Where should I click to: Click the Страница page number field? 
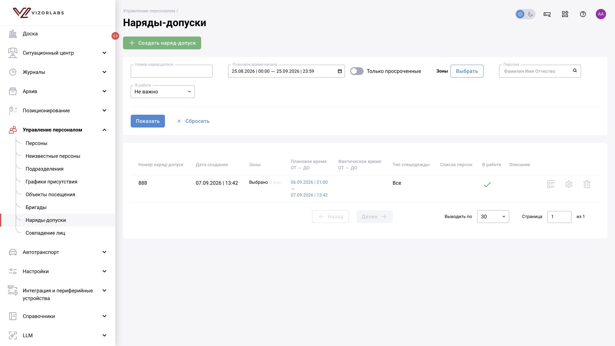[x=559, y=217]
